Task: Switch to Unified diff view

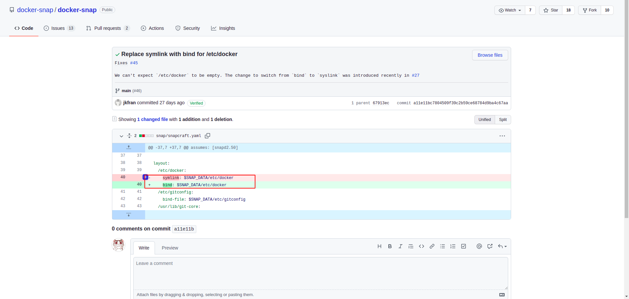Action: click(x=485, y=120)
